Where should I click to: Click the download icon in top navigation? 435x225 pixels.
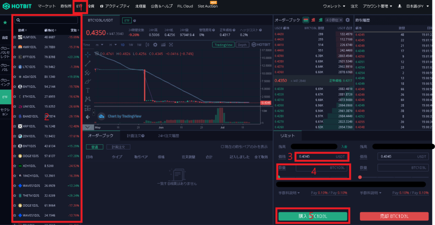point(399,6)
